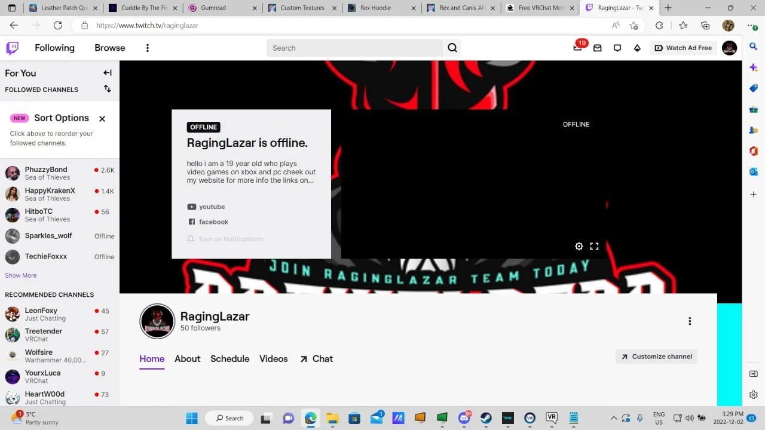Screen dimensions: 765x430
Task: Open YourxLuca recommended channel
Action: pyautogui.click(x=60, y=377)
